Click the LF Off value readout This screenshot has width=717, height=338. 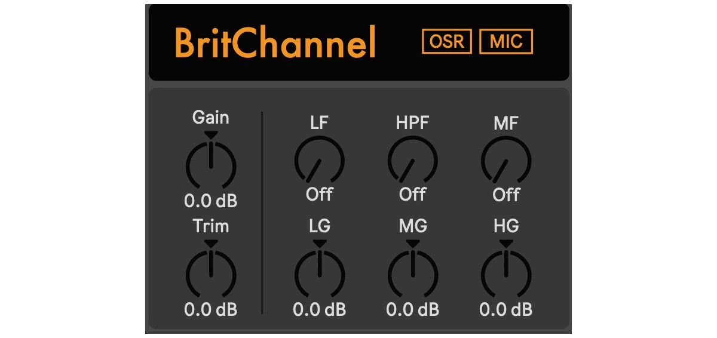320,195
